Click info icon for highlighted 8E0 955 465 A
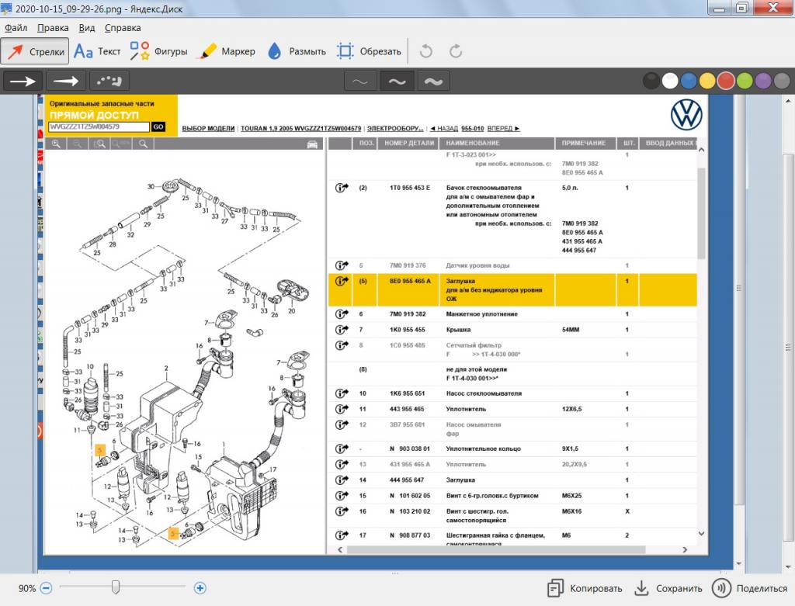 point(342,281)
